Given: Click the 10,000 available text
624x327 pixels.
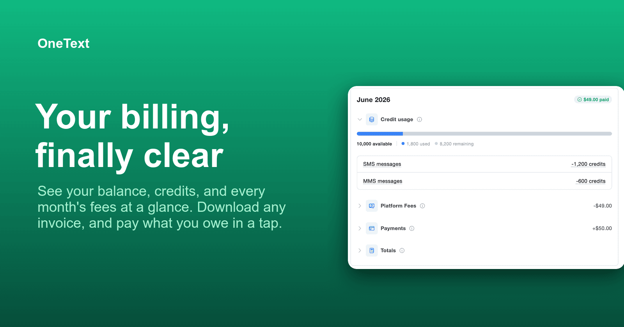Looking at the screenshot, I should (x=374, y=144).
